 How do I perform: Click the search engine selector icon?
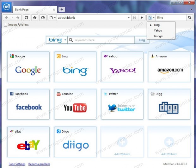[x=150, y=18]
